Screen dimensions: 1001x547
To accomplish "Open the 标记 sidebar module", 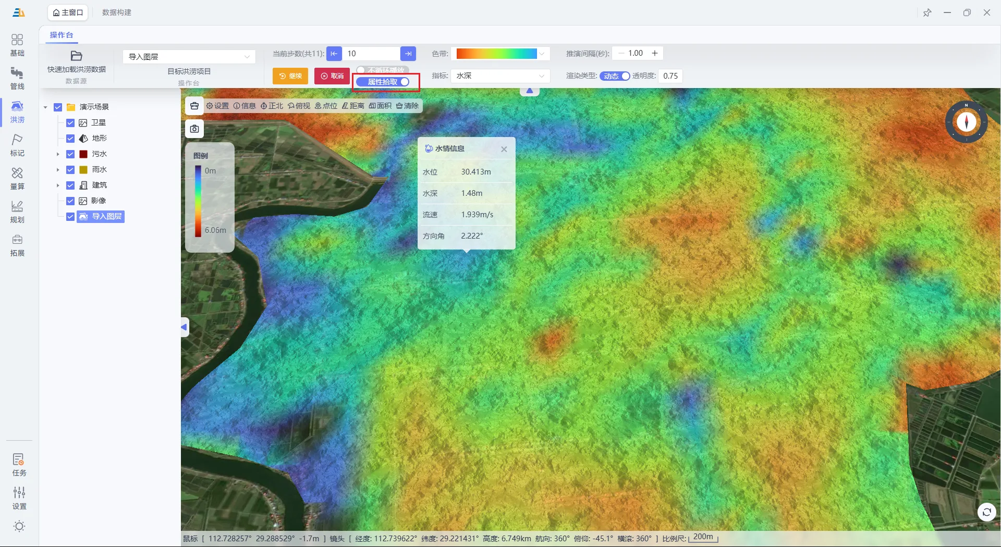I will (17, 145).
